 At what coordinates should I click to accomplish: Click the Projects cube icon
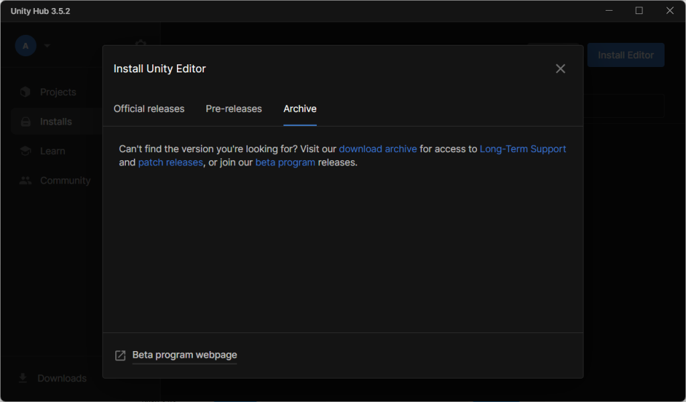[25, 92]
